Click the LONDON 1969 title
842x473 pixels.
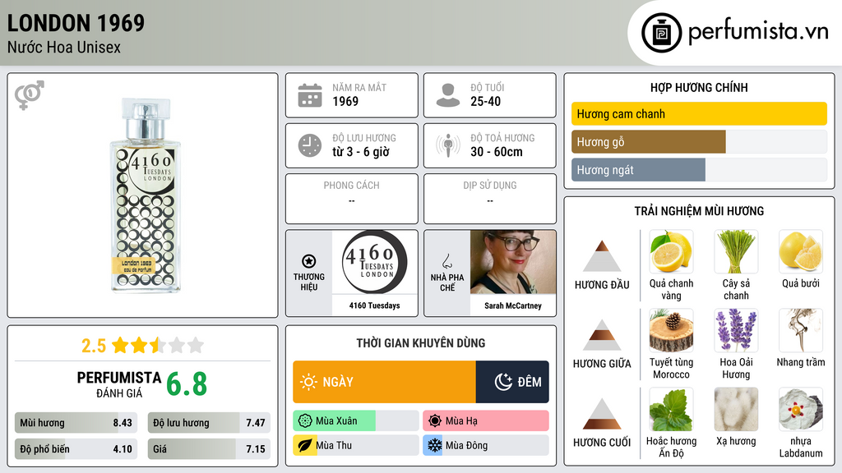(x=76, y=23)
